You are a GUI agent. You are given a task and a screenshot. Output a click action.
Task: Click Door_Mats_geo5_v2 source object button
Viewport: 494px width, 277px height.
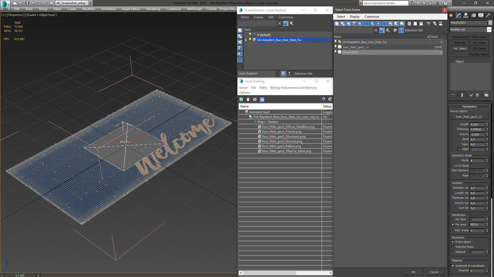[x=469, y=117]
